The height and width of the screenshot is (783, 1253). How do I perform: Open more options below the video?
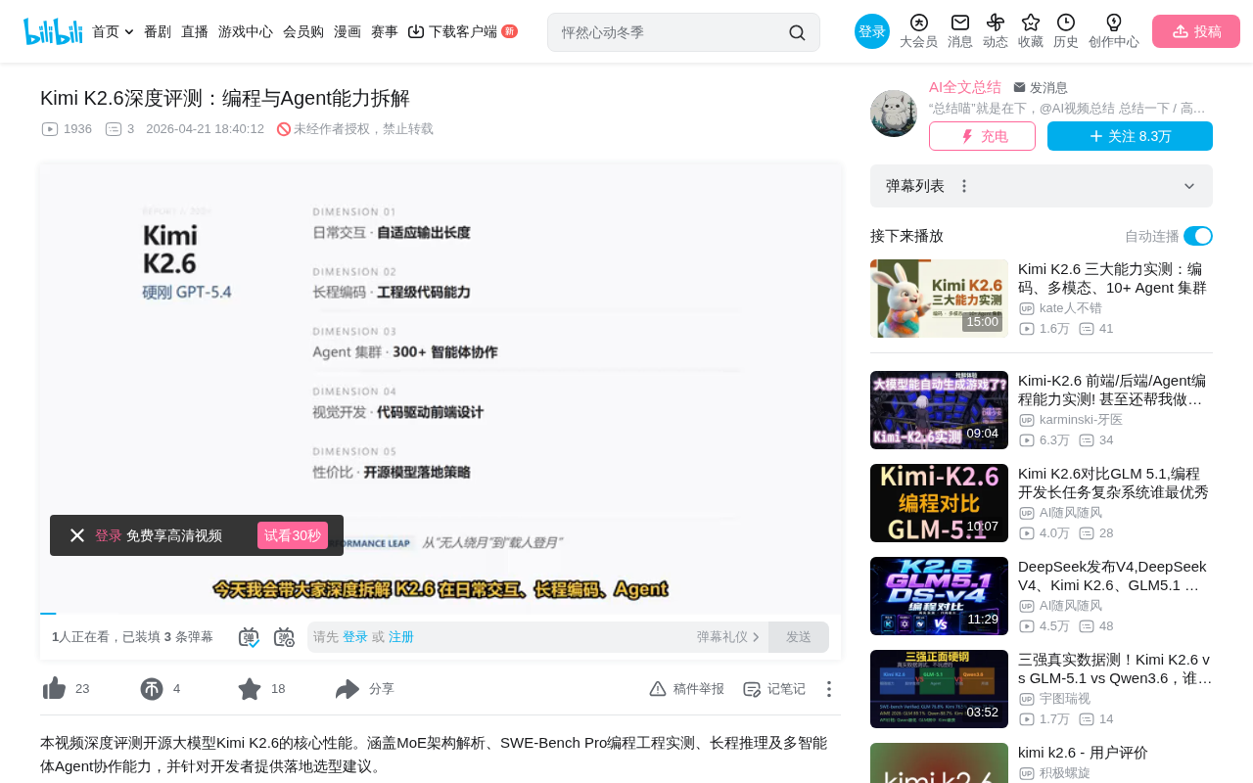point(829,689)
